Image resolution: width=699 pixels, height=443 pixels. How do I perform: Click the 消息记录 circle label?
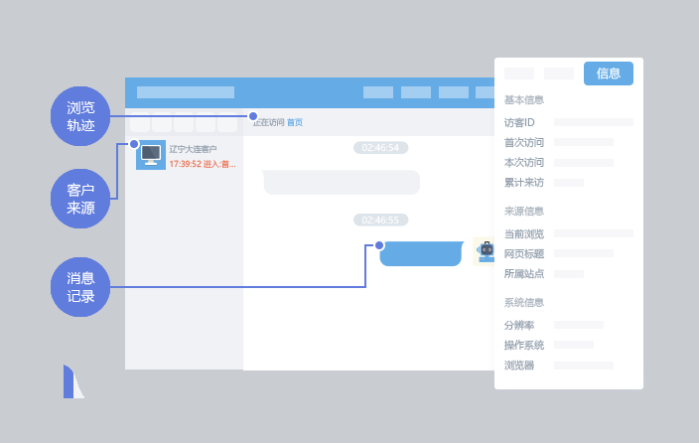(x=80, y=287)
